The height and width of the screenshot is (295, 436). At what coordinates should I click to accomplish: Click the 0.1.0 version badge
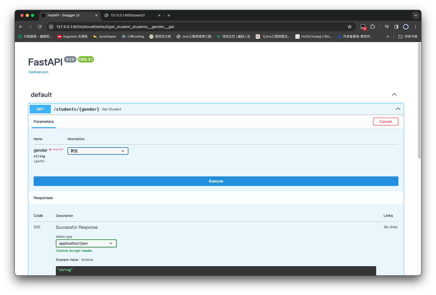pos(70,59)
